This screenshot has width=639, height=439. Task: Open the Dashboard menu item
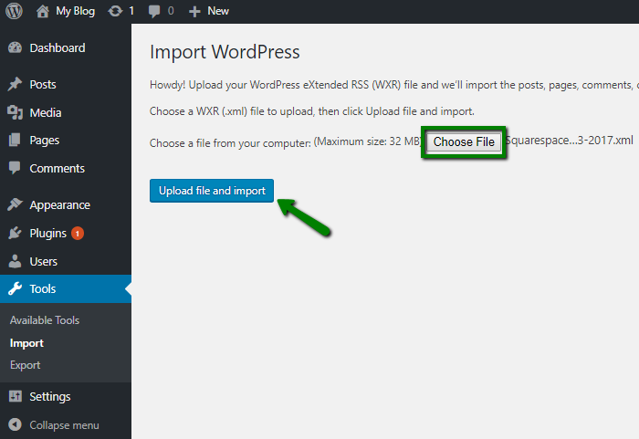[x=58, y=48]
